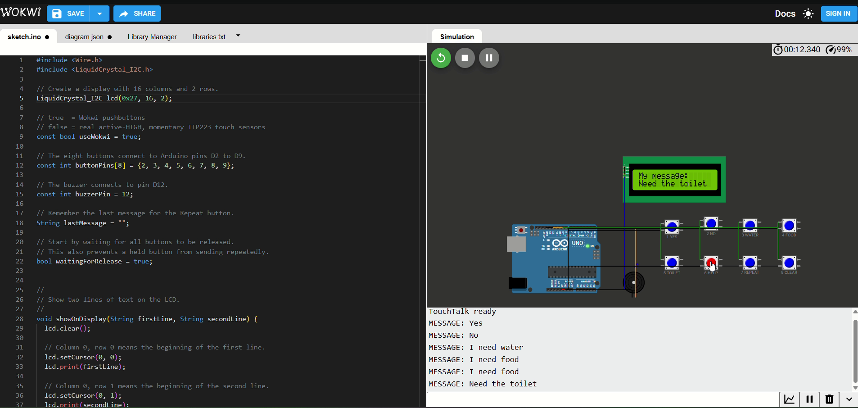Expand the file tabs dropdown arrow

coord(238,36)
